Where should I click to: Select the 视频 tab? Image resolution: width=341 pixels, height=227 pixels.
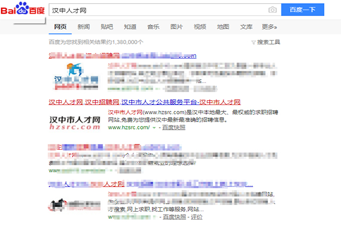(200, 27)
